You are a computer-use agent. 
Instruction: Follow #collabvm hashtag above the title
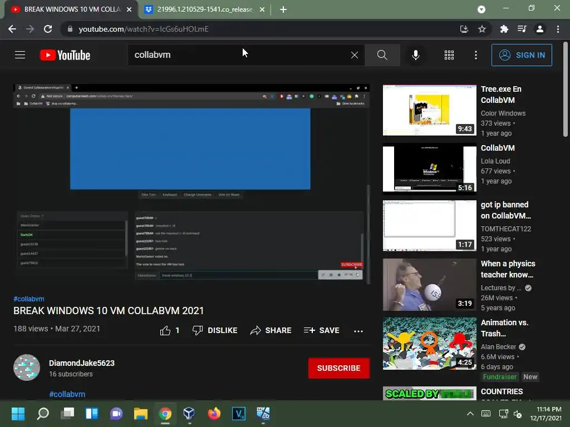(29, 299)
